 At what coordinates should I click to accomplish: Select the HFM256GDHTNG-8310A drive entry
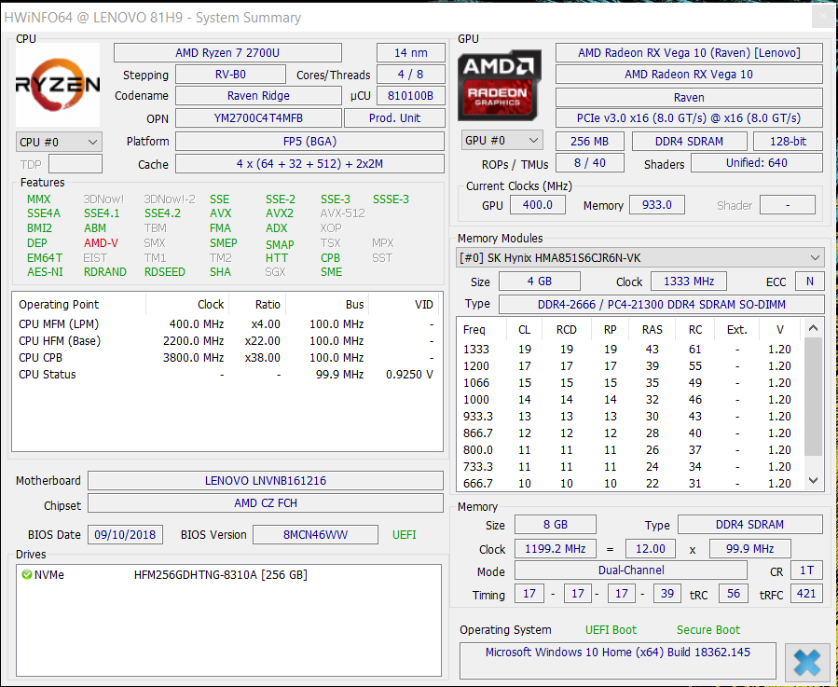click(x=220, y=575)
